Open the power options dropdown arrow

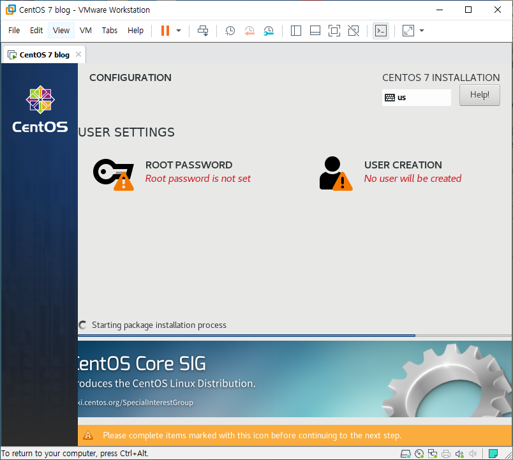coord(179,31)
